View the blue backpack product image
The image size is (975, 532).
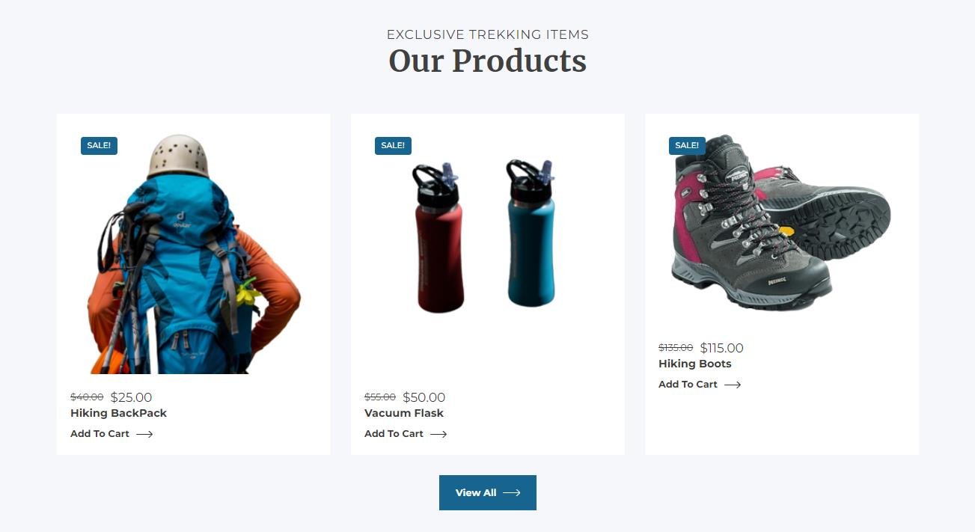click(194, 254)
